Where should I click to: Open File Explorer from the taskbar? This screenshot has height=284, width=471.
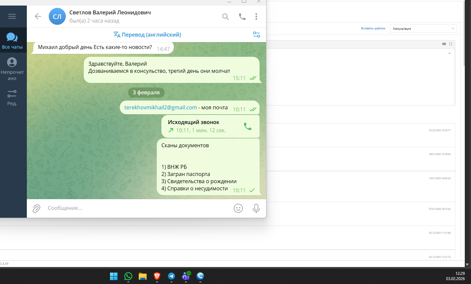[142, 276]
